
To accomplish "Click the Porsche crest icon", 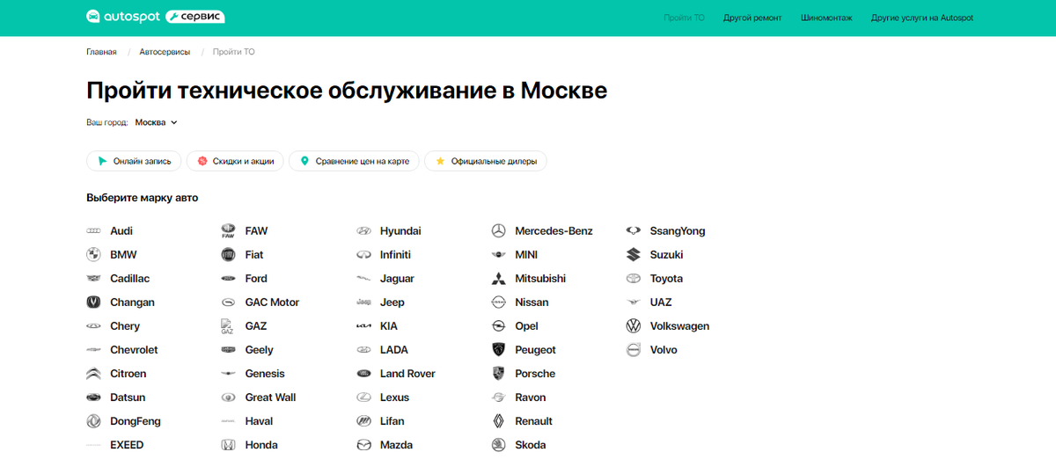I will 498,374.
